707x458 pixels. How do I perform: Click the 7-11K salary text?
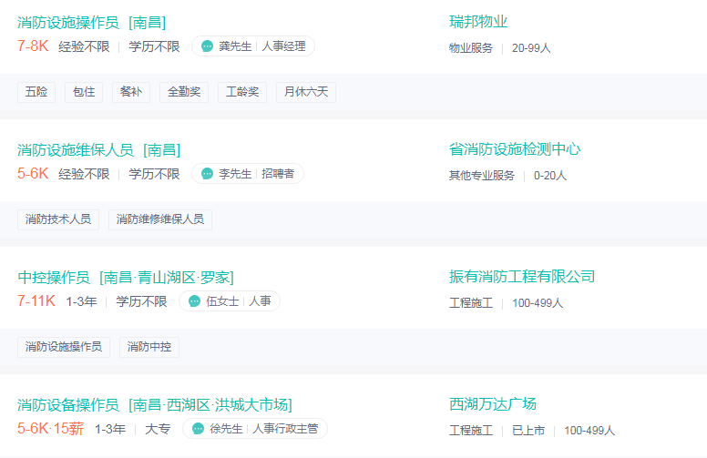[37, 301]
